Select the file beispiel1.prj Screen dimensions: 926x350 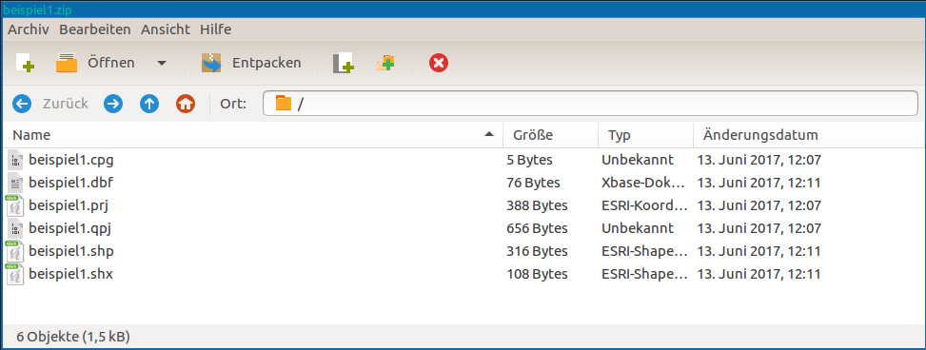pyautogui.click(x=69, y=205)
